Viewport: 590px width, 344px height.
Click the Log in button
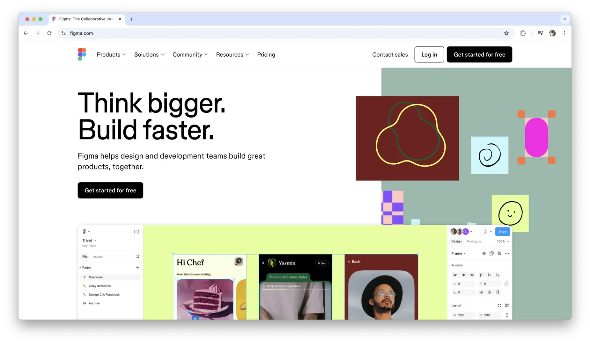click(429, 54)
